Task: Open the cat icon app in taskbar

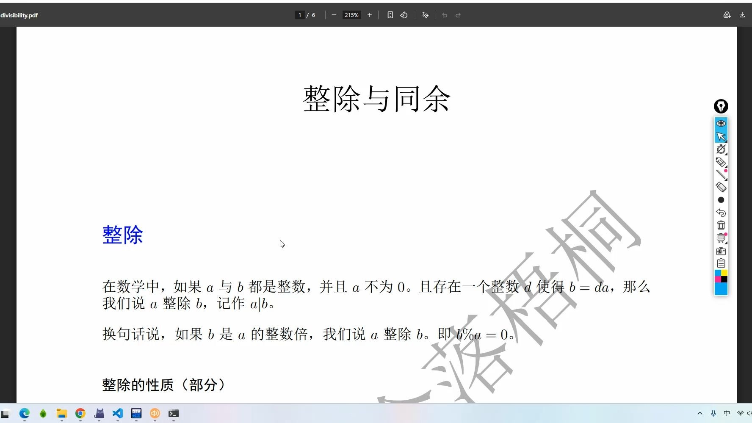Action: click(x=99, y=413)
